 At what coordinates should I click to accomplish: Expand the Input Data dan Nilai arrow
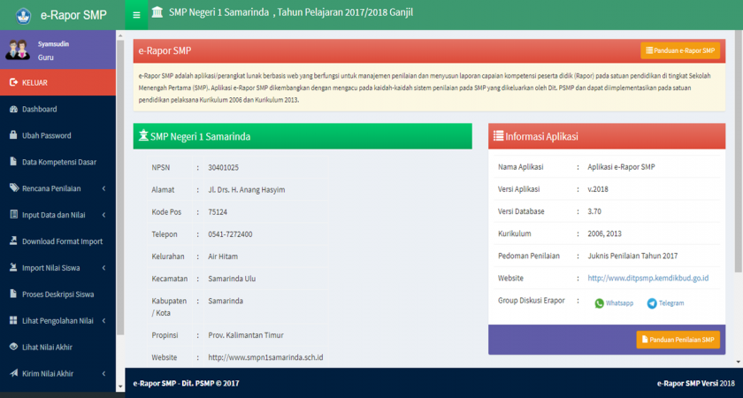103,215
